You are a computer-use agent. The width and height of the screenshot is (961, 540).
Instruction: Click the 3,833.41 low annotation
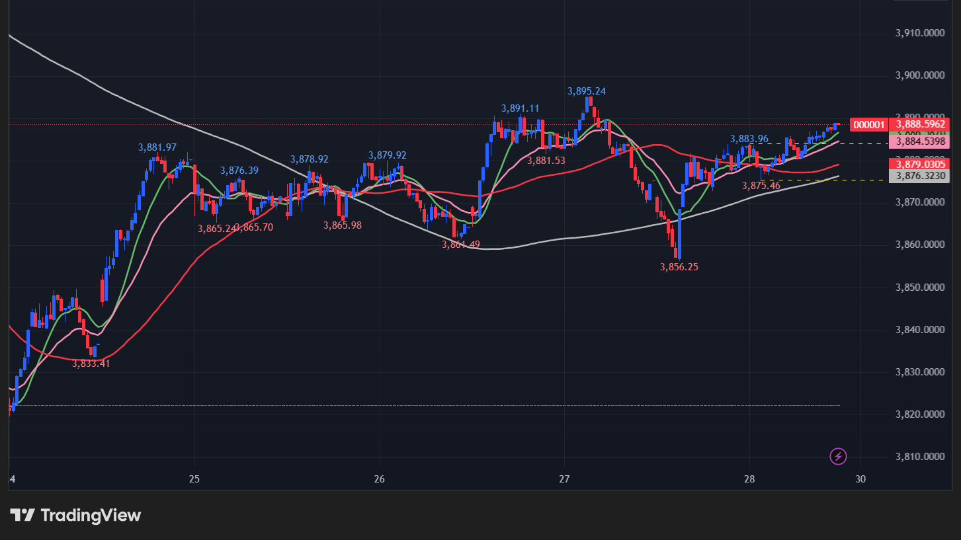click(91, 364)
